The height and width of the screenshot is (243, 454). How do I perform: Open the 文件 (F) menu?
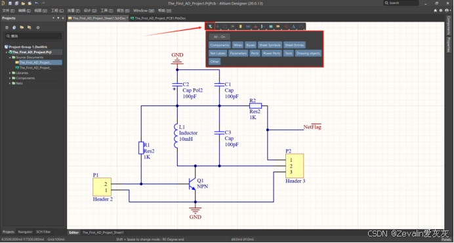tap(9, 10)
